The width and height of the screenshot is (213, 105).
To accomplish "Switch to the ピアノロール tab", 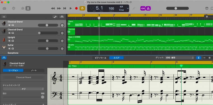I will pos(101,58).
